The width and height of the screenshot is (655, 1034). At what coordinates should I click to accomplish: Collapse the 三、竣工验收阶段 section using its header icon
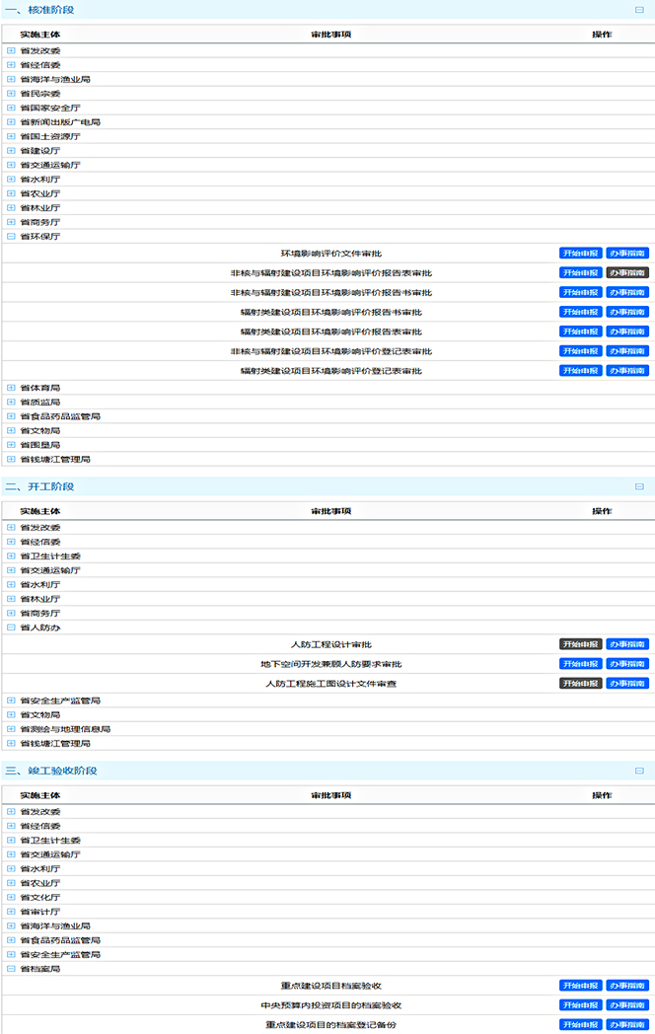[x=639, y=771]
